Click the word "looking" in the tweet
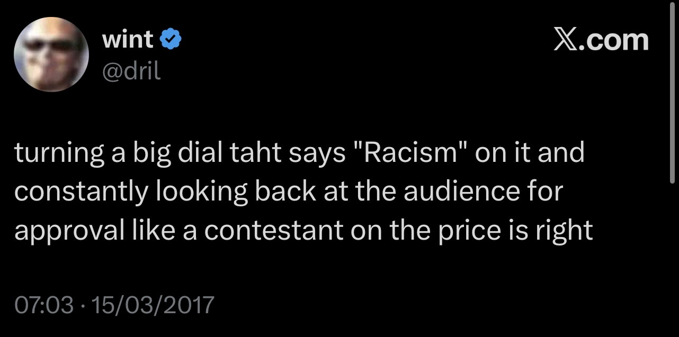This screenshot has width=679, height=337. coord(201,192)
